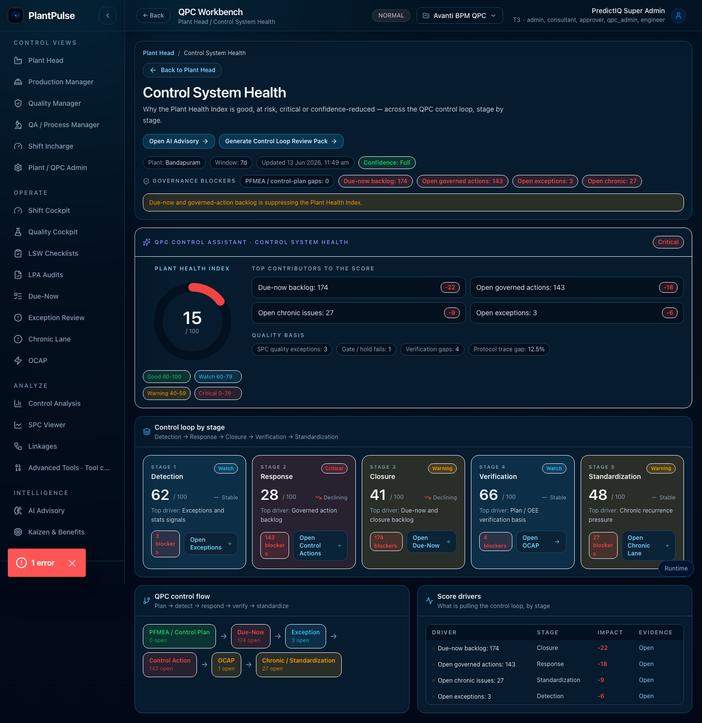Open LSW Checklists clipboard icon

(x=18, y=253)
